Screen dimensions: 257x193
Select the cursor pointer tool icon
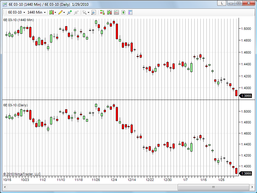tap(84, 12)
